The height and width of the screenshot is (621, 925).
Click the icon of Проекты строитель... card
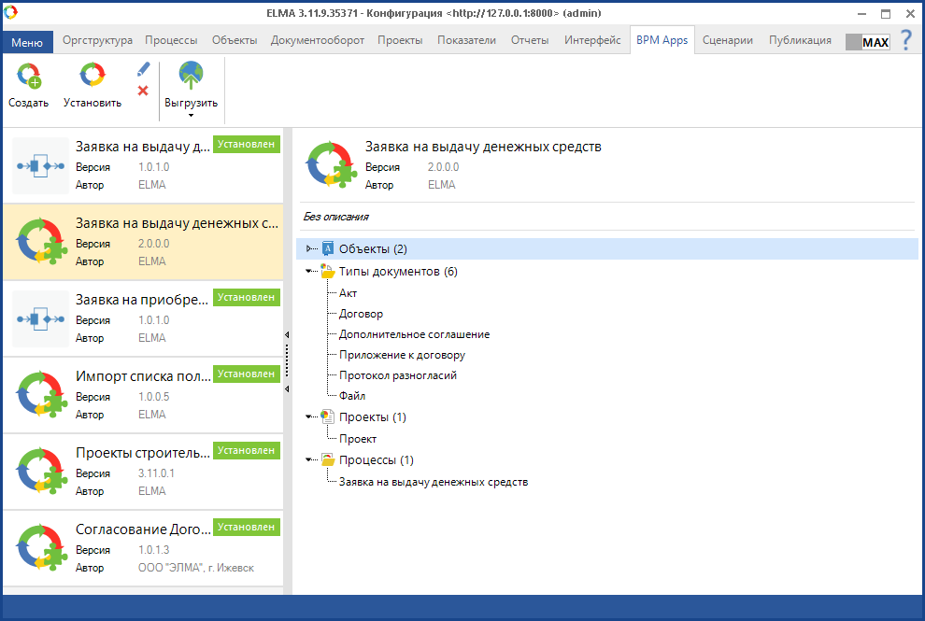pos(40,472)
